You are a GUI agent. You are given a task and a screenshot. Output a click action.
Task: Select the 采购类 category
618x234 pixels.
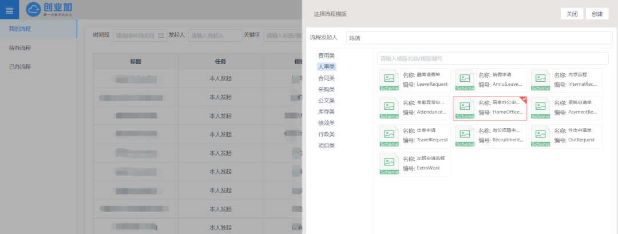[x=326, y=89]
